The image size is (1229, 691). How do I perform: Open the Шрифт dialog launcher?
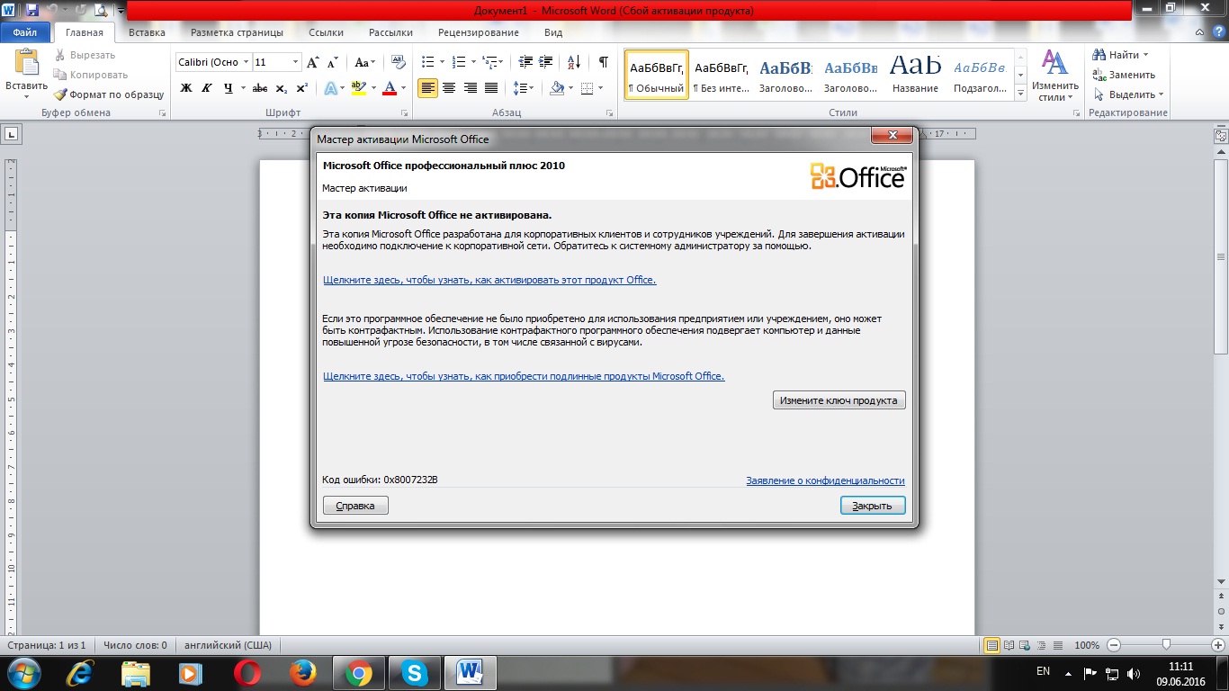click(404, 113)
